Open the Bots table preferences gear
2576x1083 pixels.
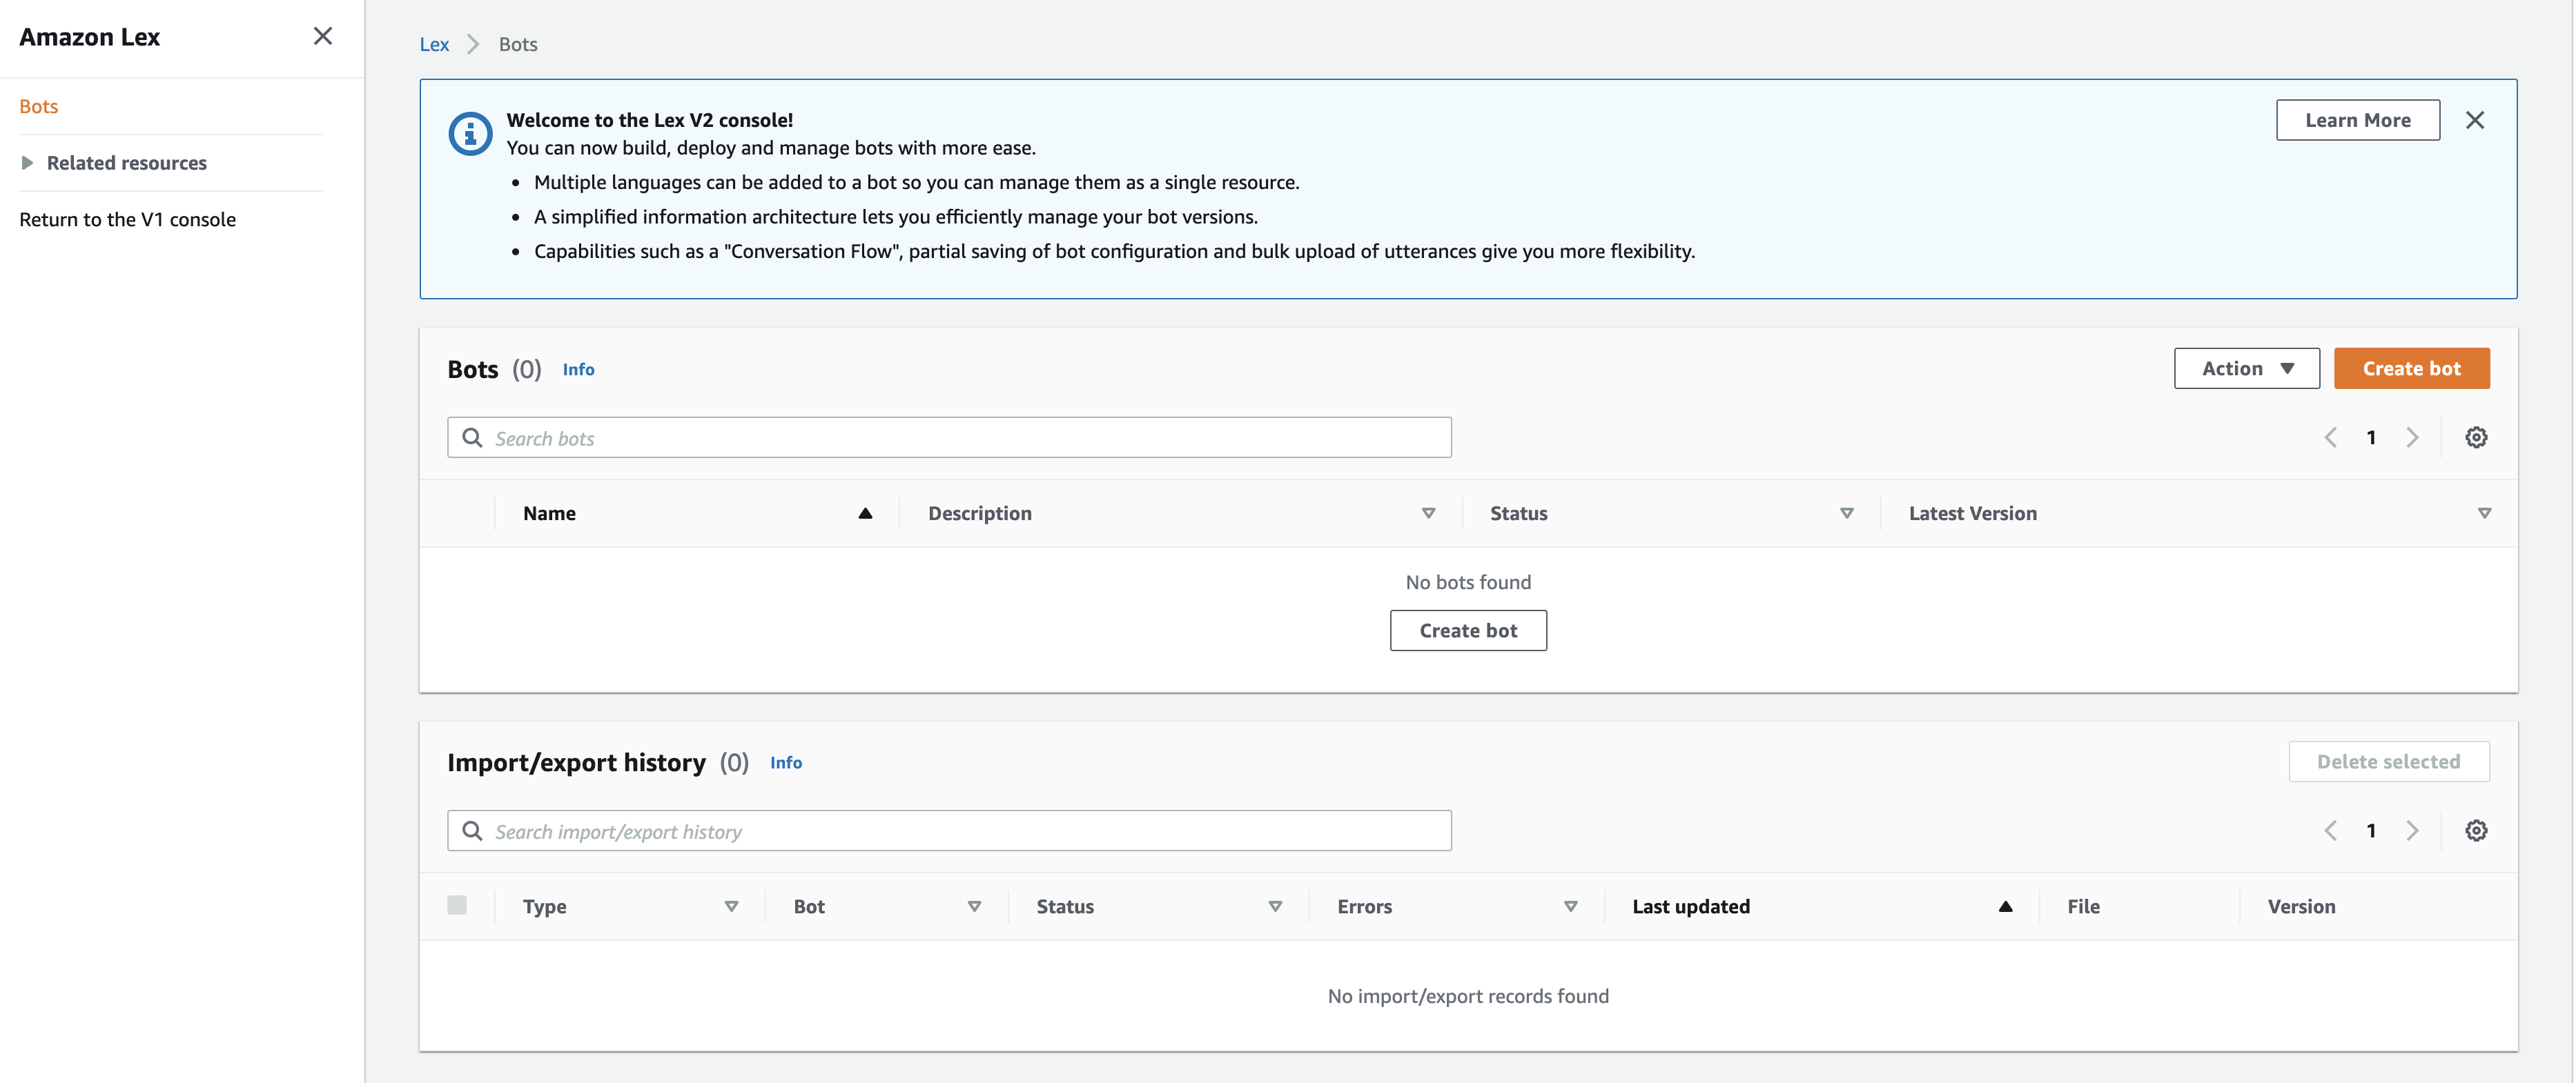pos(2477,437)
